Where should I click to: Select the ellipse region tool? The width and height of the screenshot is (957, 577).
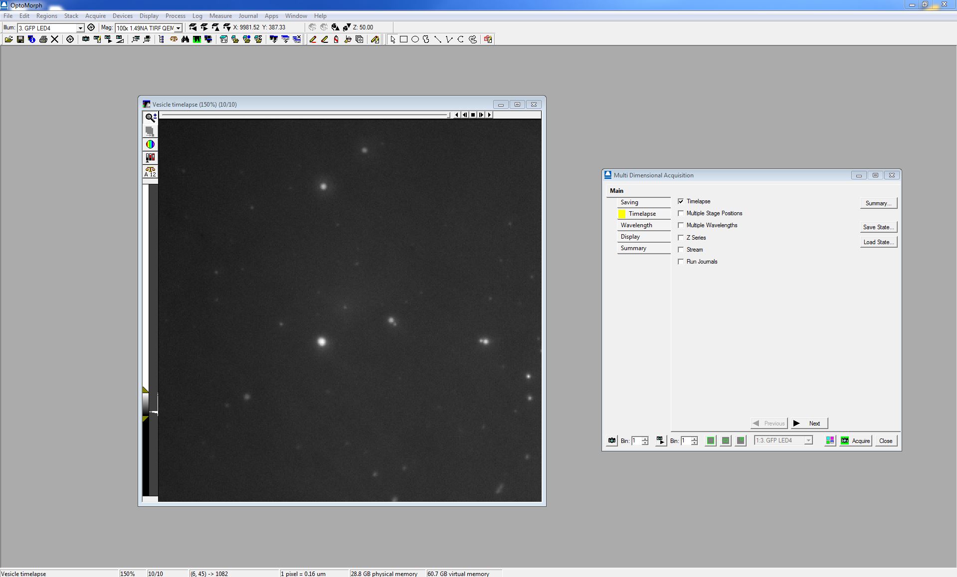pyautogui.click(x=415, y=39)
